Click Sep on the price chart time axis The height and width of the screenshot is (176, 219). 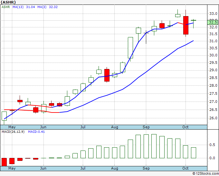coord(146,127)
